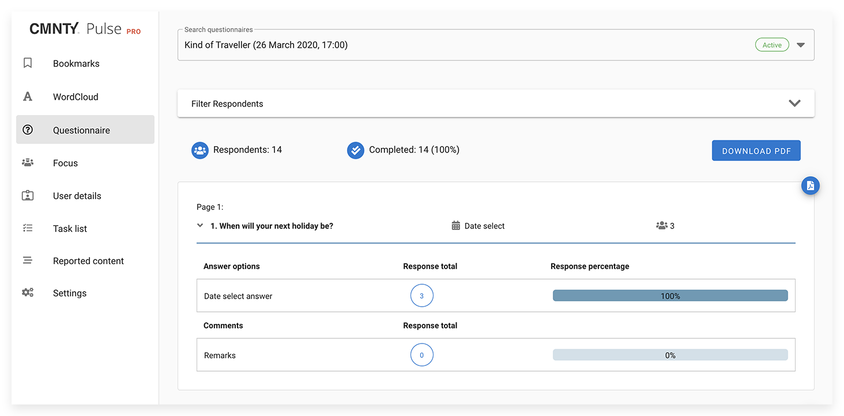Click the floating PDF file icon button

click(810, 185)
